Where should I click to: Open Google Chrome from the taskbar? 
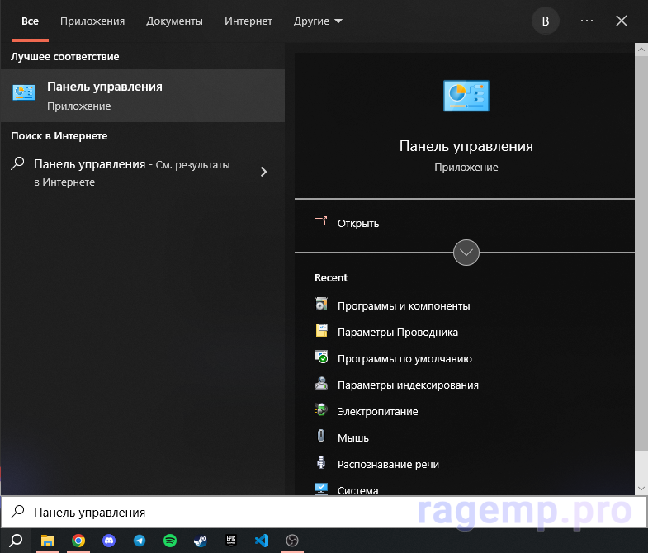pos(78,541)
